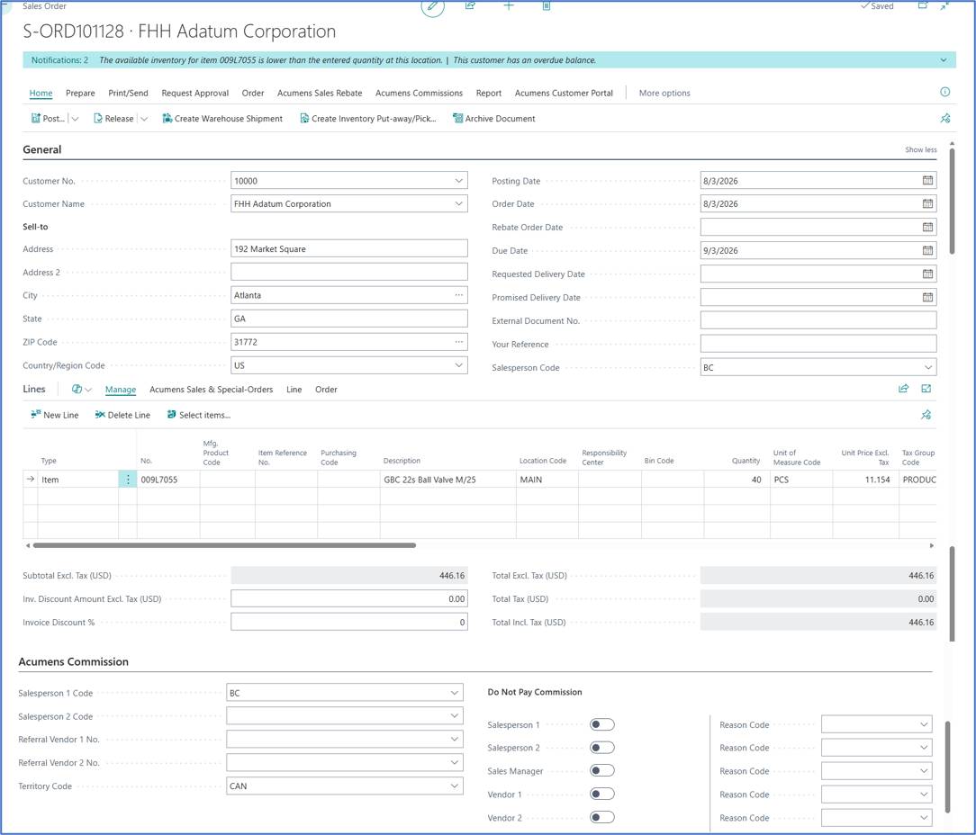The image size is (976, 835).
Task: Expand the Customer No. dropdown
Action: click(x=459, y=181)
